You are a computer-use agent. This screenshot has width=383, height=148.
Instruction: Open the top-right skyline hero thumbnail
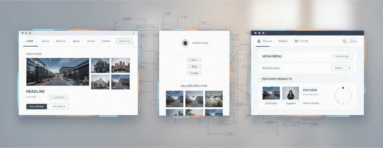pyautogui.click(x=121, y=65)
